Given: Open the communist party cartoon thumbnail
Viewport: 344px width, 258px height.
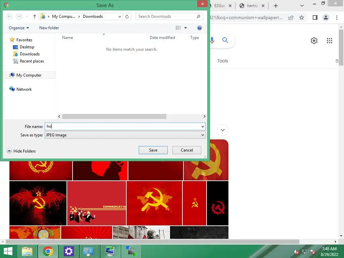Looking at the screenshot, I should coord(96,203).
